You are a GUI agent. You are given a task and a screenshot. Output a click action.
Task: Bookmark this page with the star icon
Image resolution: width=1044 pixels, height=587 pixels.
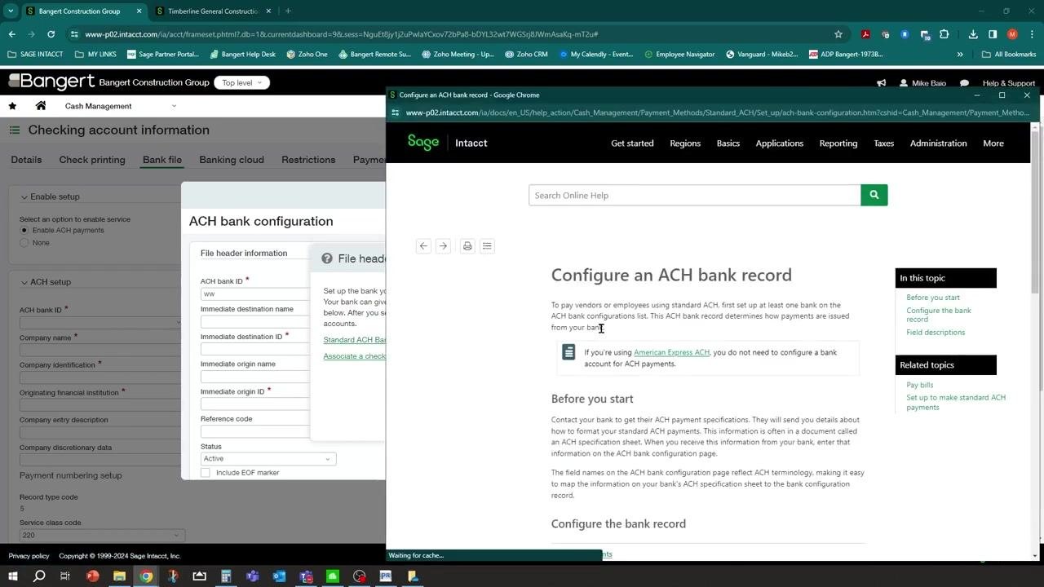pyautogui.click(x=838, y=34)
